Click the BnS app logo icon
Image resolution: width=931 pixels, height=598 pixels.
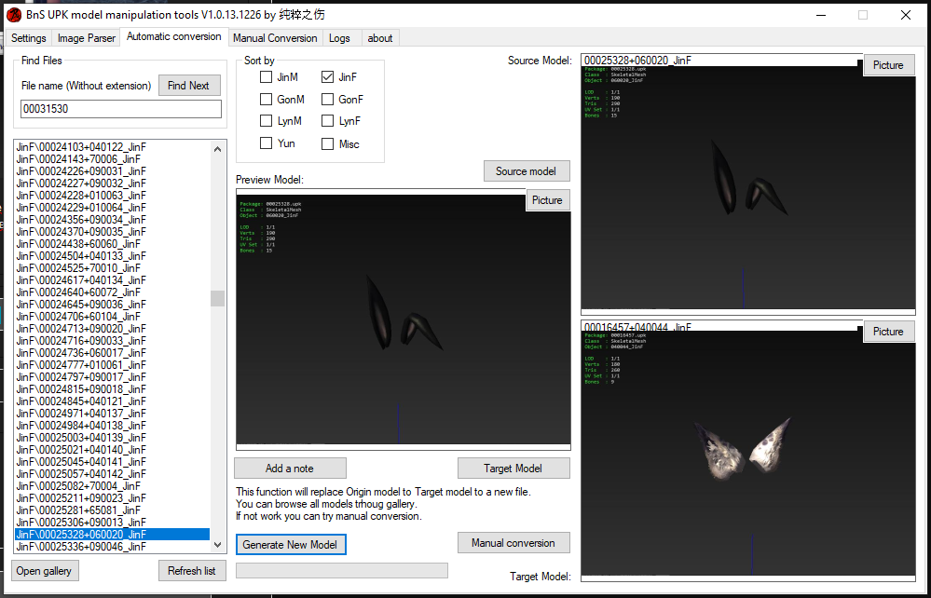click(14, 15)
